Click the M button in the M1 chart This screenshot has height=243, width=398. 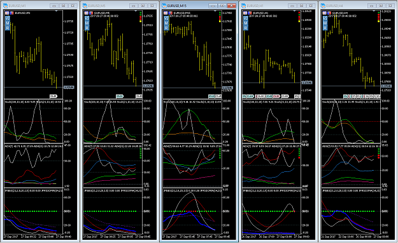[8, 23]
